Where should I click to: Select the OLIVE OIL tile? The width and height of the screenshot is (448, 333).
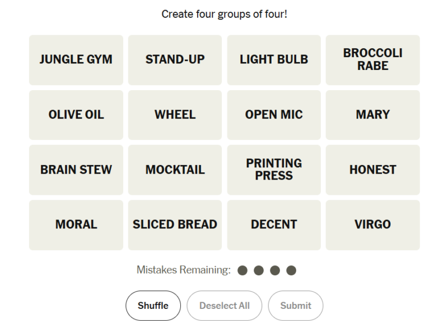[x=76, y=115]
